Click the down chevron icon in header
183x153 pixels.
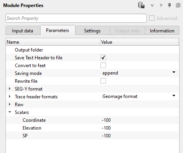[x=152, y=5]
